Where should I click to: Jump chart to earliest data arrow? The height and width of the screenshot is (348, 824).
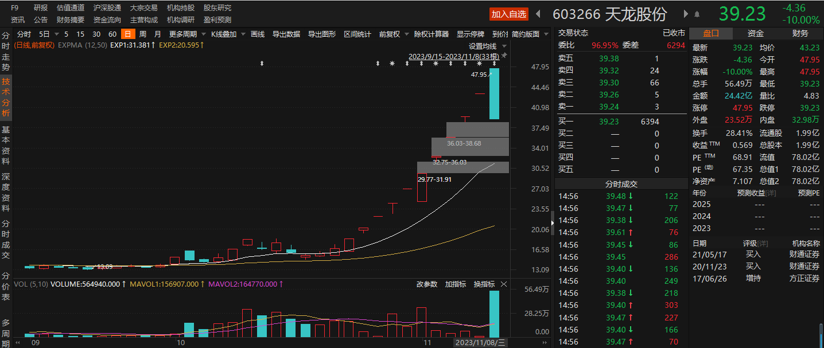tap(18, 342)
